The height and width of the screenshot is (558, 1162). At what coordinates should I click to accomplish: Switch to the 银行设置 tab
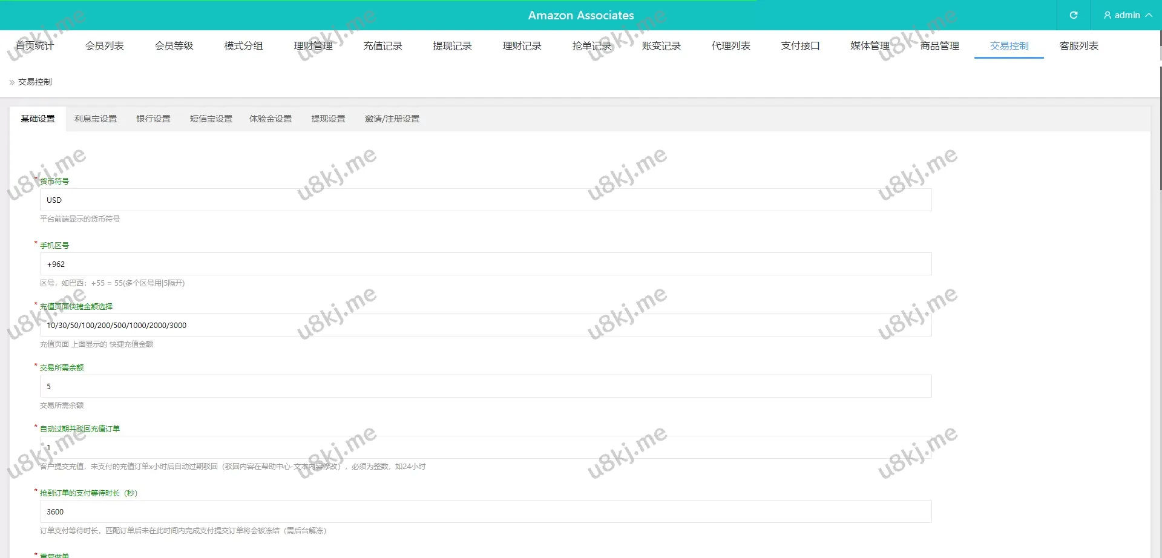tap(153, 119)
